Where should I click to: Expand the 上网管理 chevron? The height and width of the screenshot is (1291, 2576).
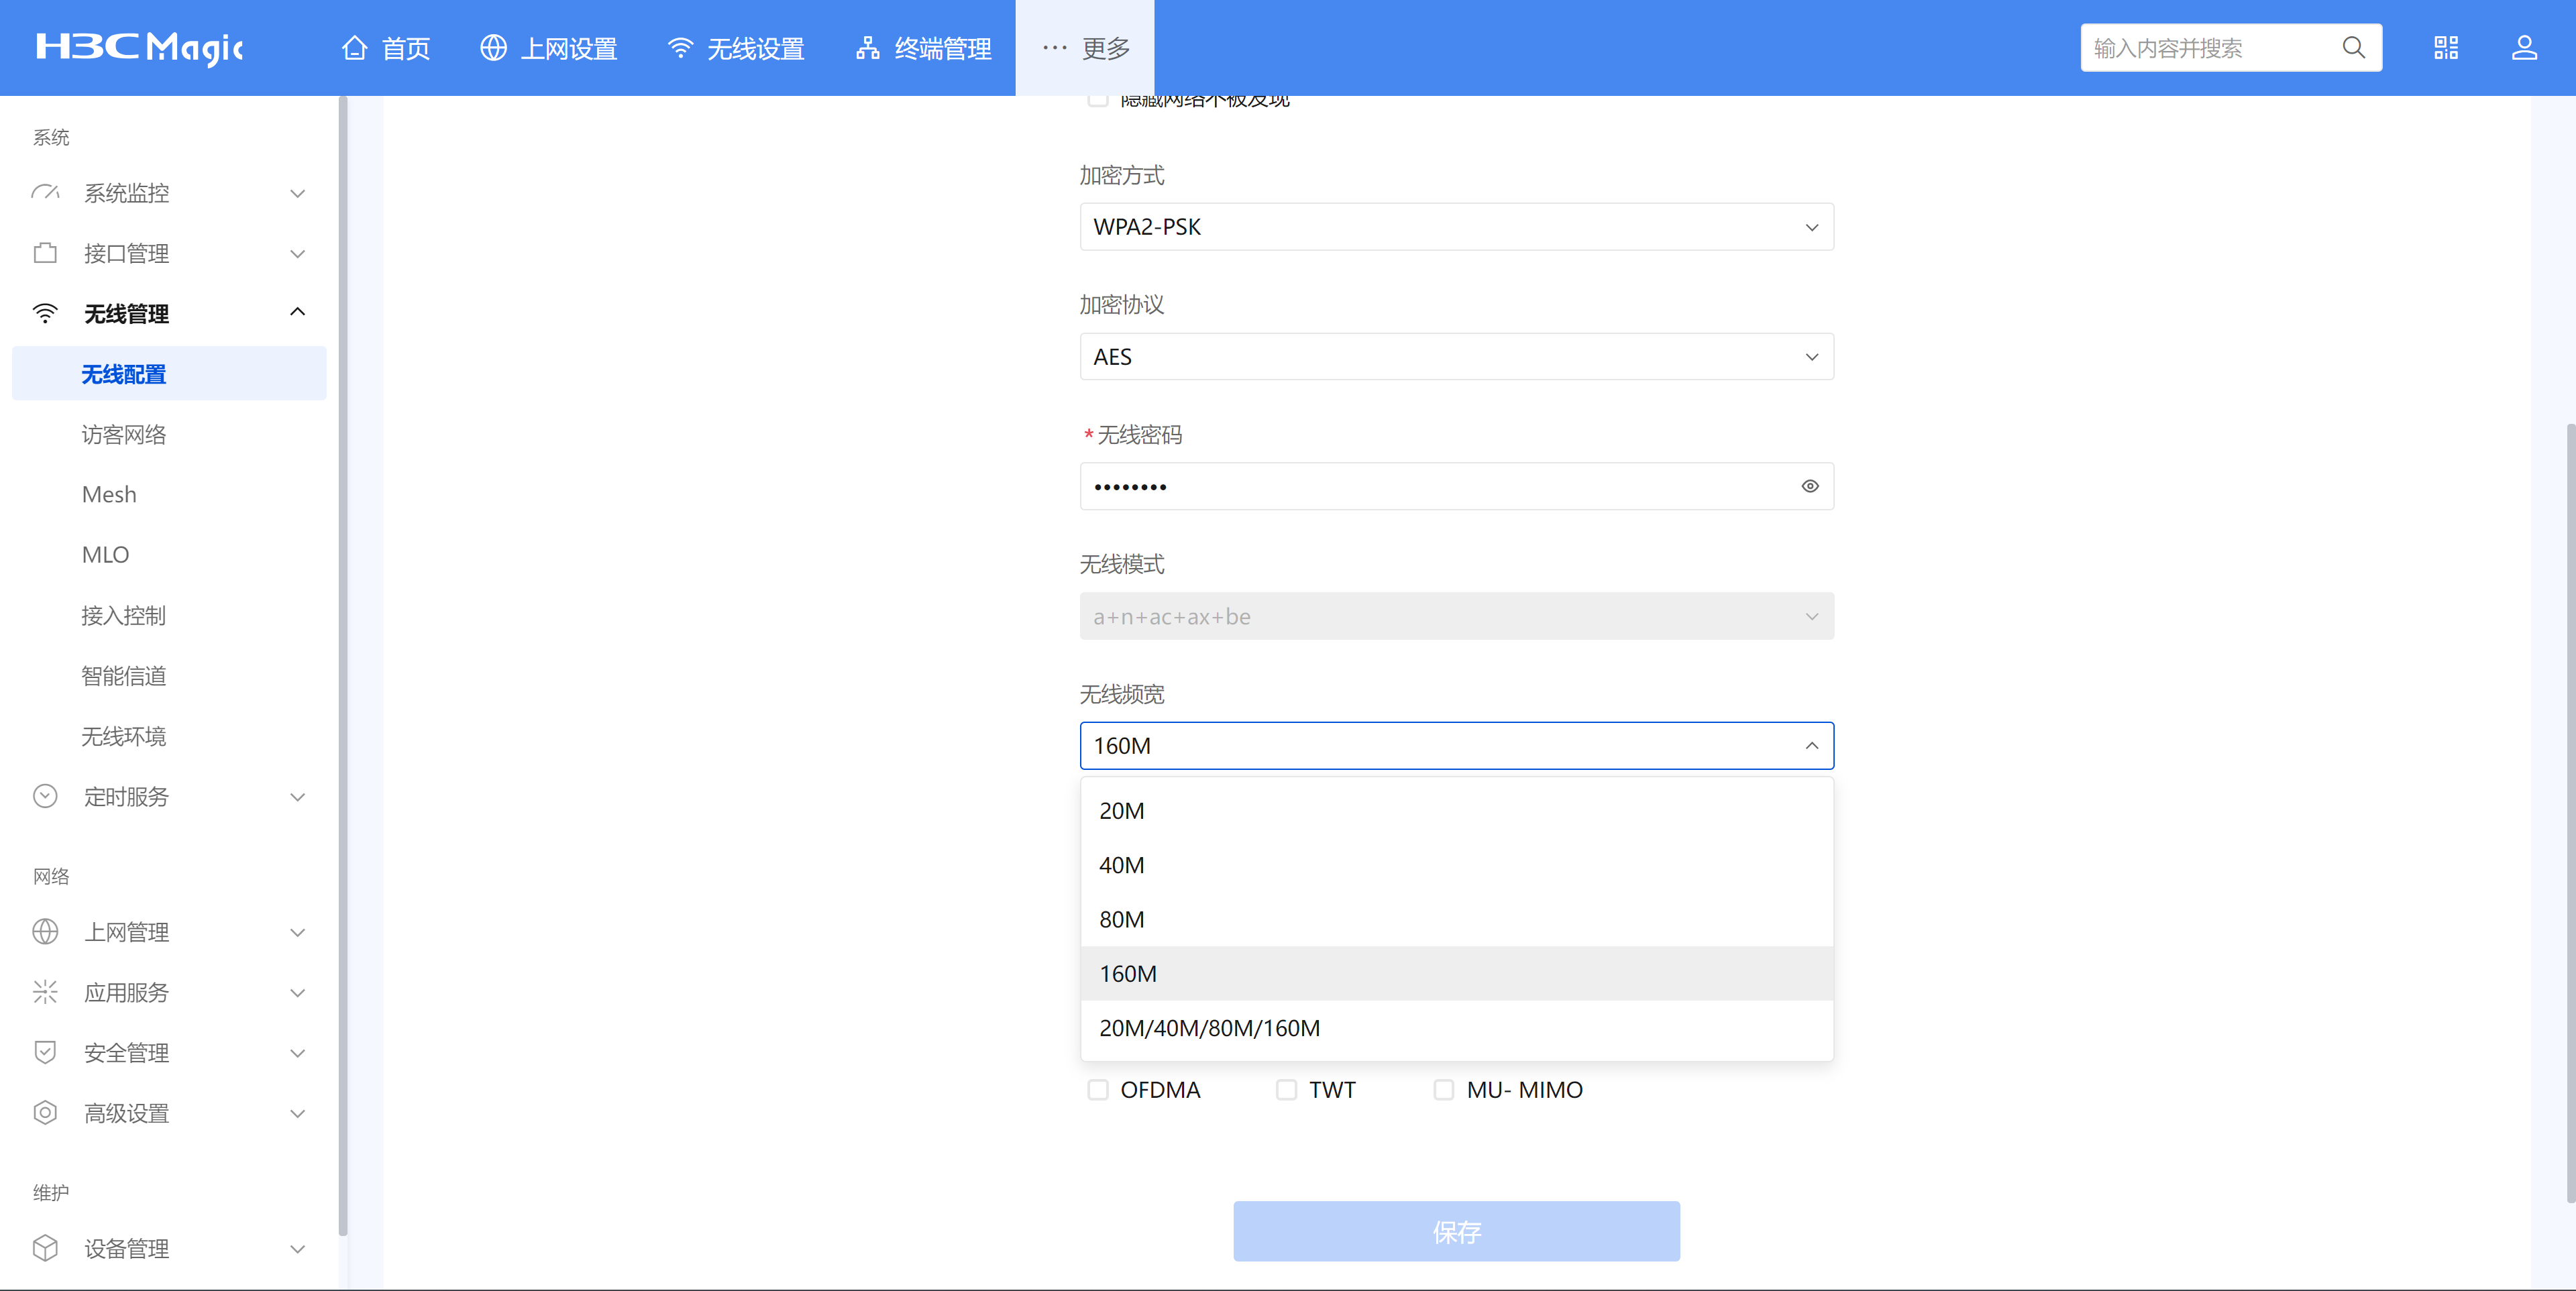pyautogui.click(x=297, y=933)
